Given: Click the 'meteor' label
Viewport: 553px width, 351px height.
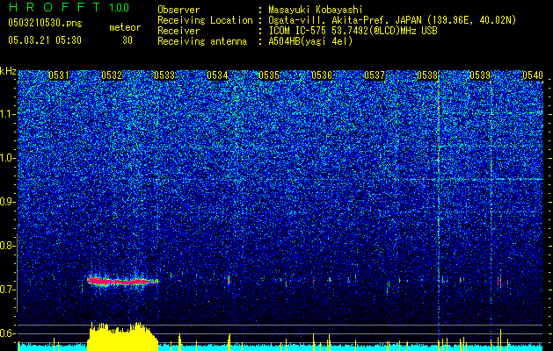Looking at the screenshot, I should pos(125,27).
